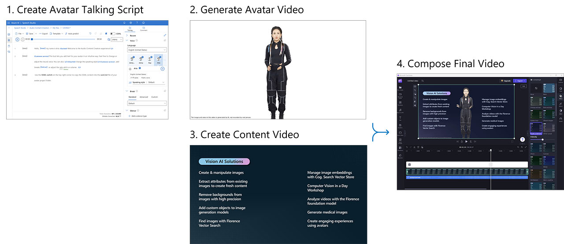Select the Advanced break tab

coord(144,97)
